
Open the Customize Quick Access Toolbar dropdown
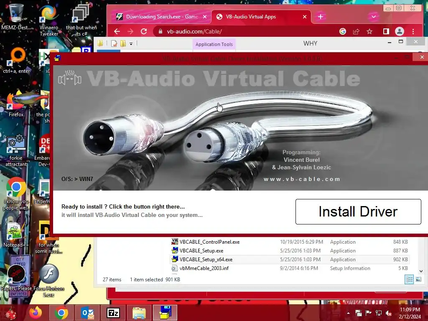pyautogui.click(x=131, y=43)
